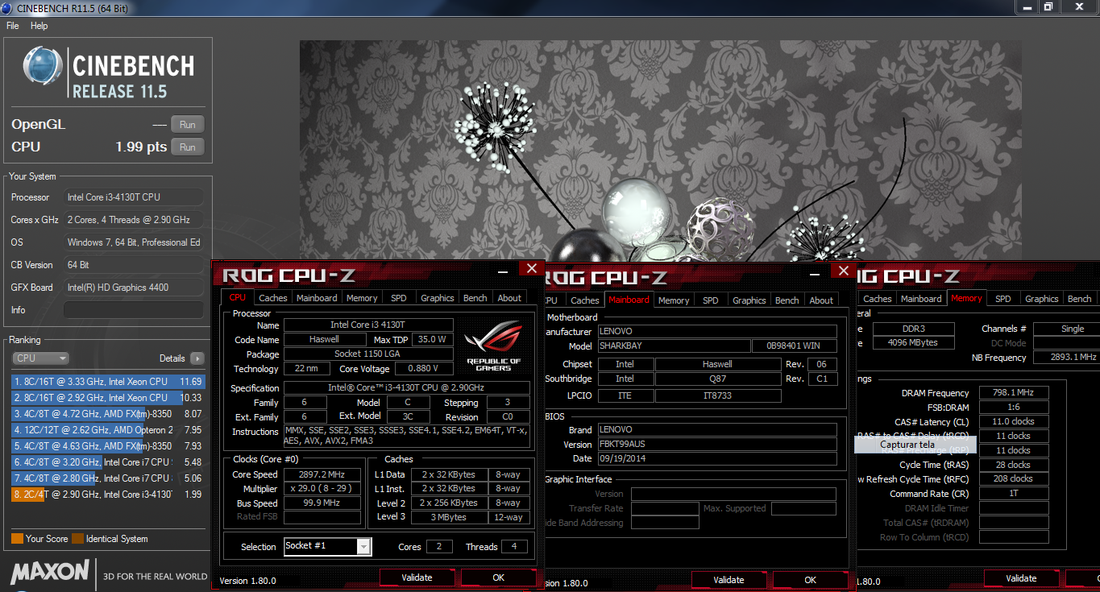The width and height of the screenshot is (1100, 592).
Task: Click Core Voltage value 0.880 V
Action: [422, 369]
